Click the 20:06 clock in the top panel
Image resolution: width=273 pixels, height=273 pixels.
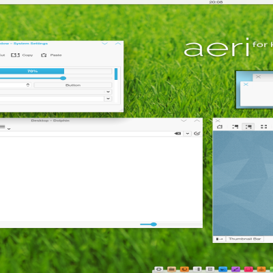pos(216,2)
